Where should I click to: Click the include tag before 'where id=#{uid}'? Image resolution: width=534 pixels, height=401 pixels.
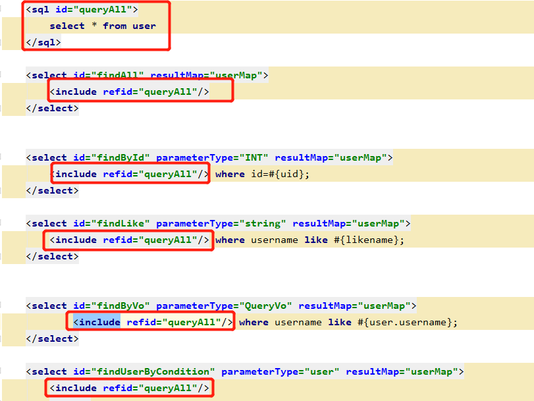click(x=130, y=174)
